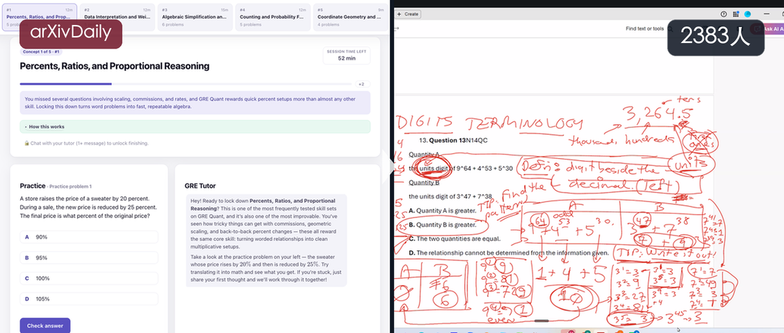
Task: Click the +2 badge beside progress bar
Action: pyautogui.click(x=362, y=84)
